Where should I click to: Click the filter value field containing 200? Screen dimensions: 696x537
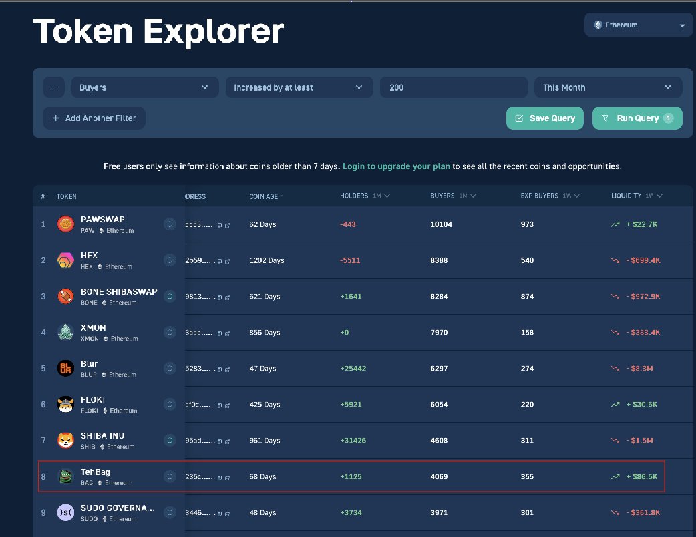coord(454,87)
